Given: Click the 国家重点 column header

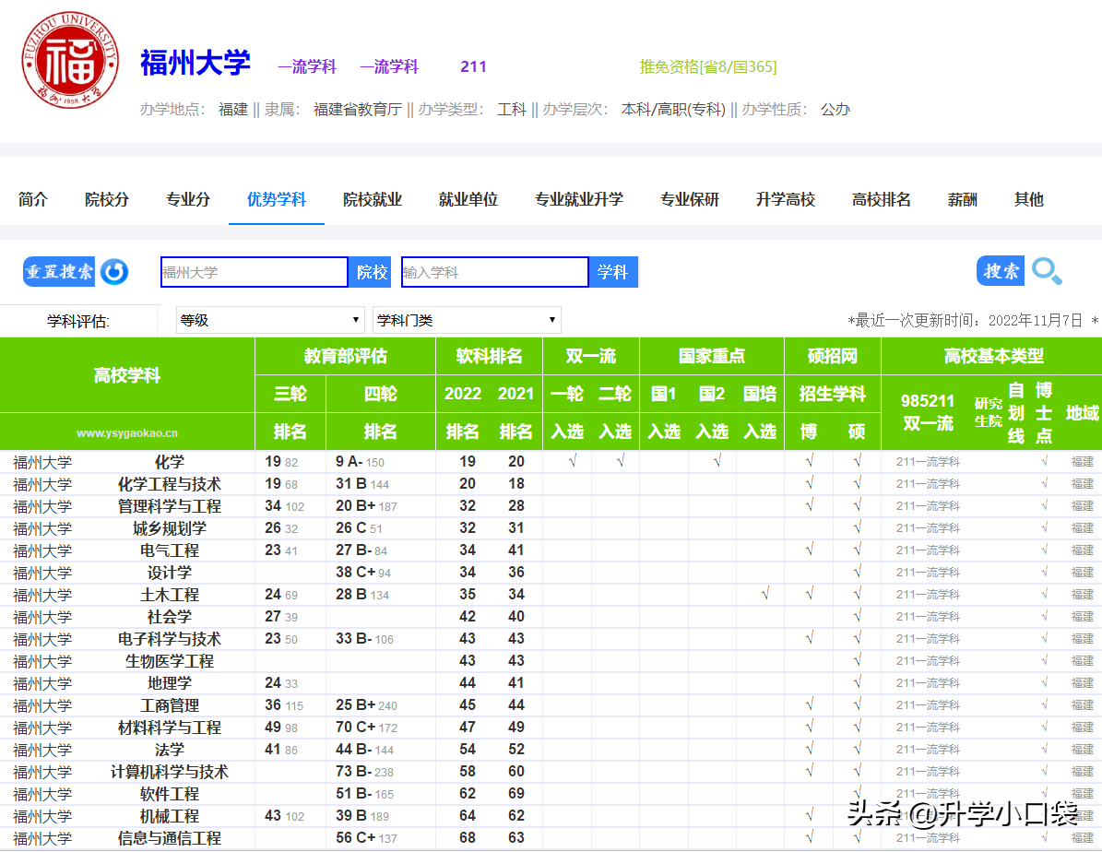Looking at the screenshot, I should (712, 356).
